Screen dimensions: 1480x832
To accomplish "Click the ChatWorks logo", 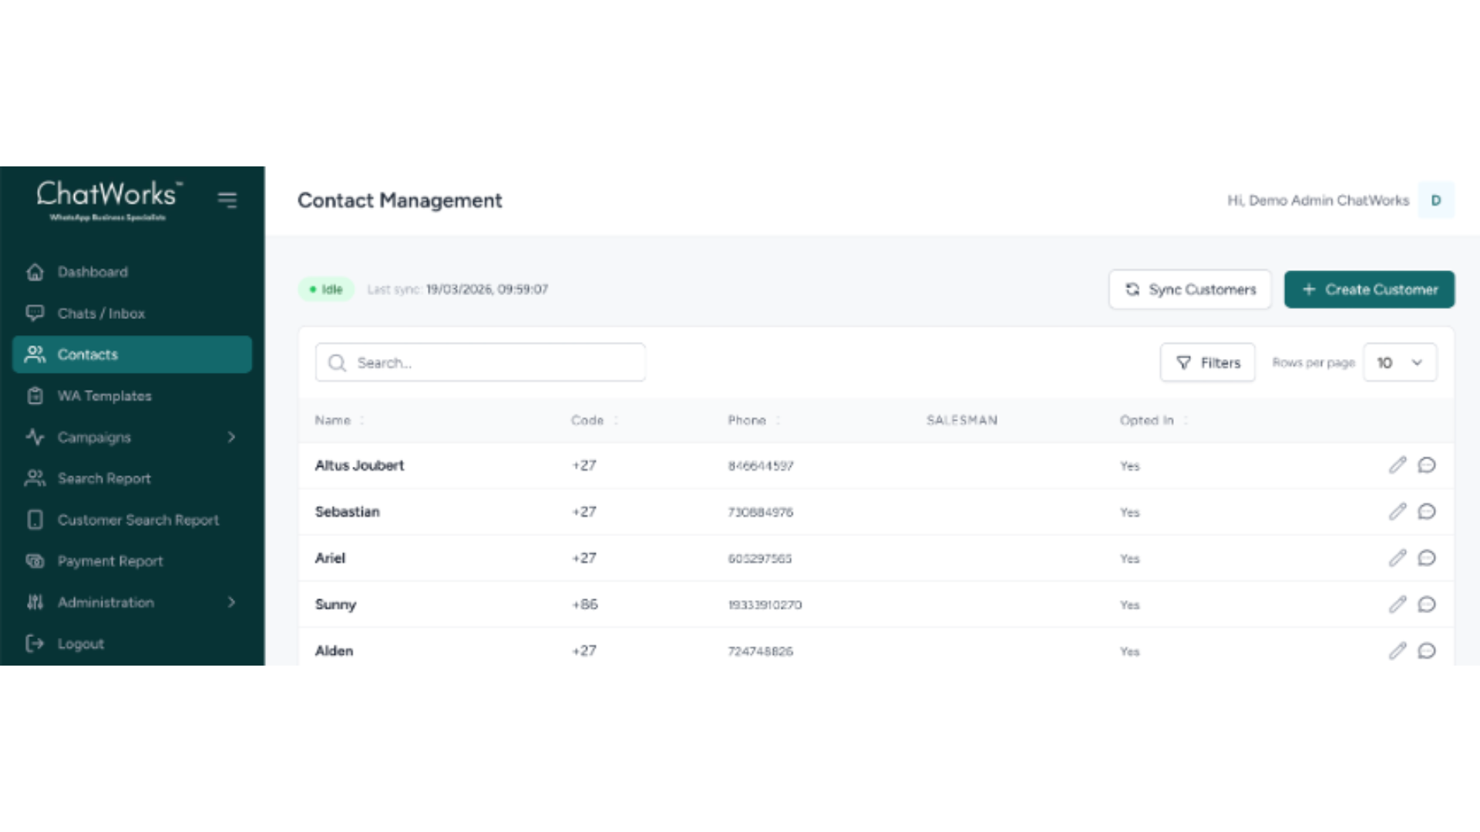I will [109, 200].
